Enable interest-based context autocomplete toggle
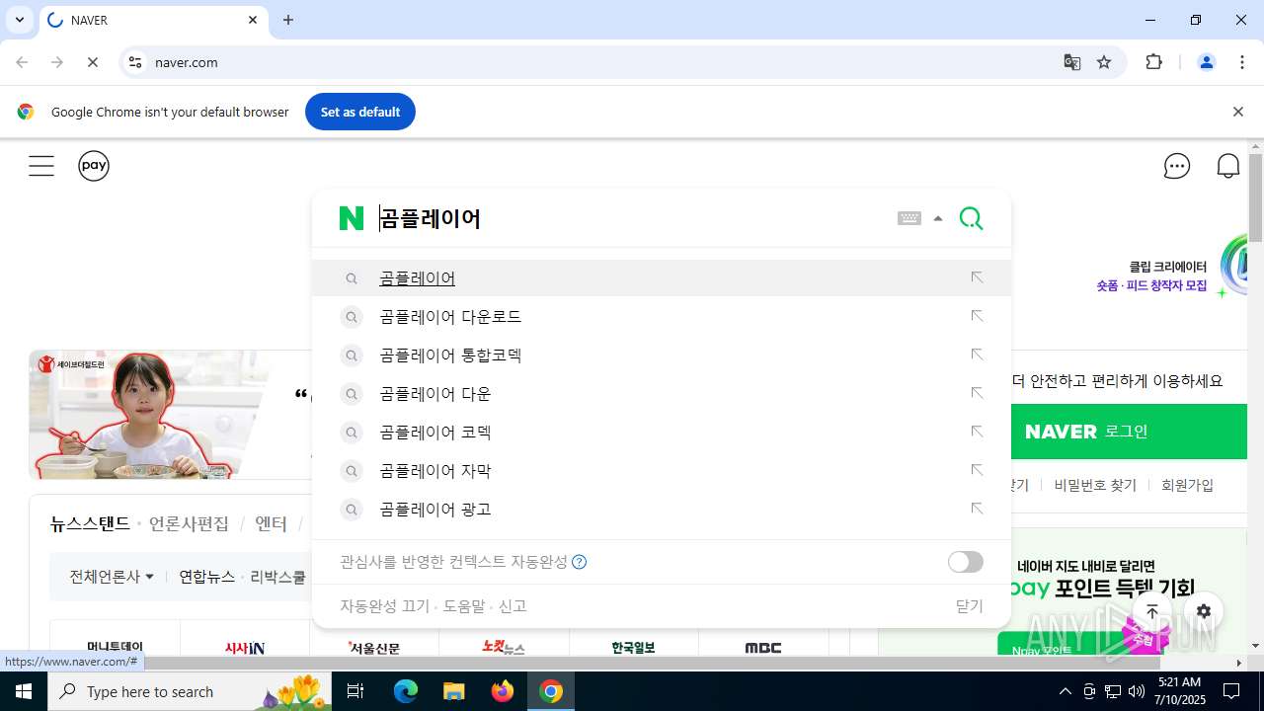 [x=965, y=562]
